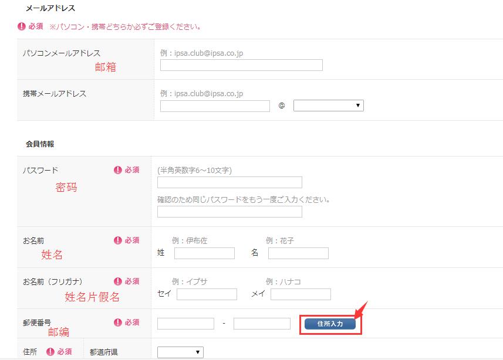
Task: Open the mobile email domain dropdown
Action: 328,106
